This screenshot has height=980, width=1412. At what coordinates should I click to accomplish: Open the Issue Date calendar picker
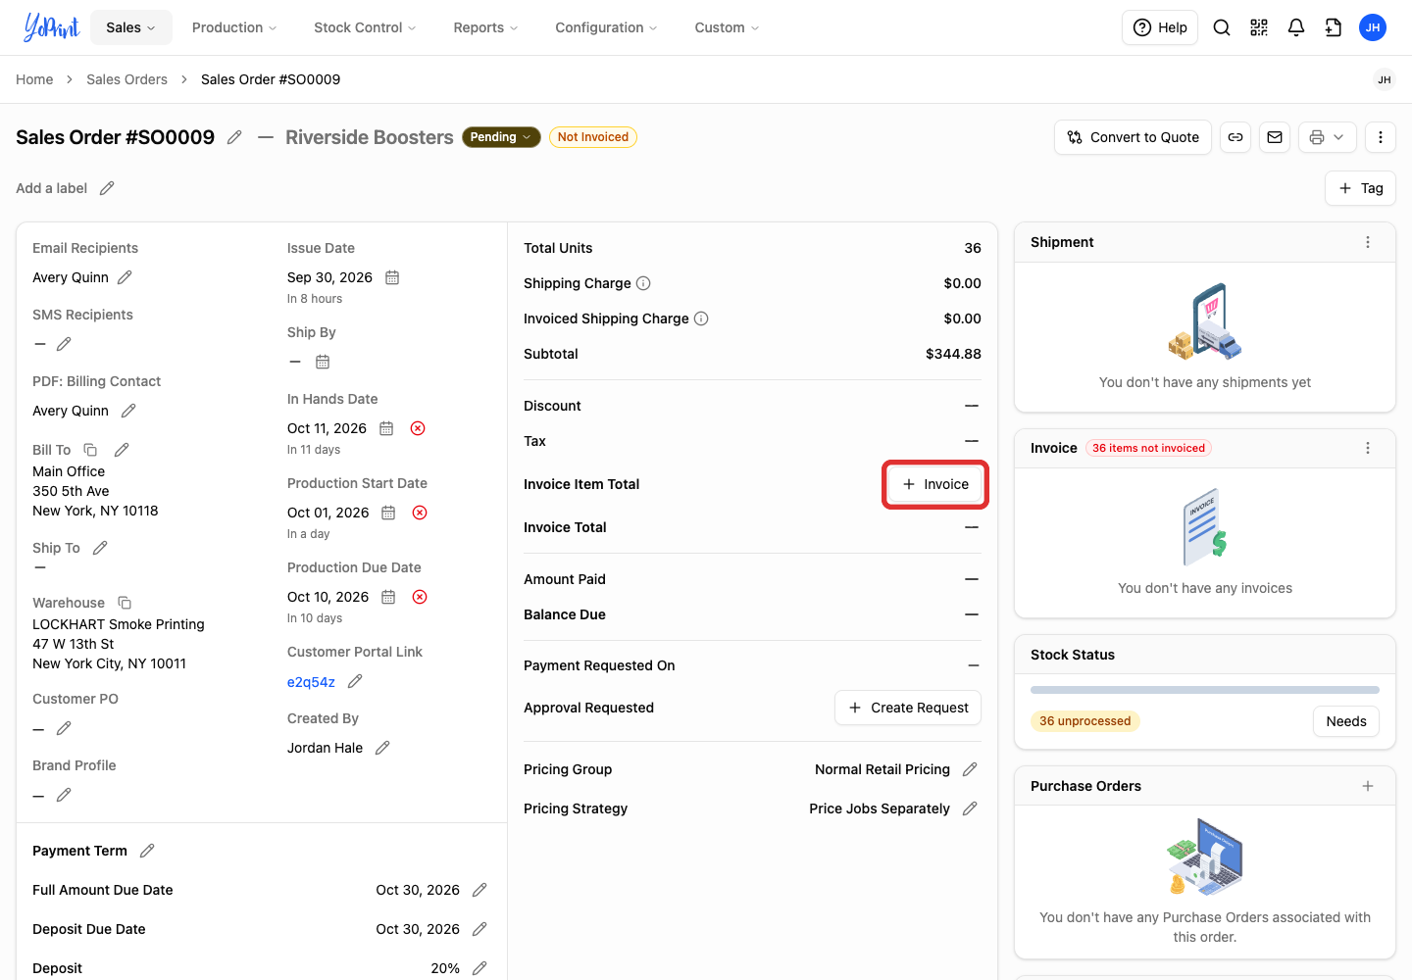(x=392, y=277)
